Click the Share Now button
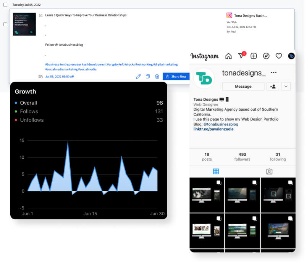The width and height of the screenshot is (307, 264). pos(176,76)
